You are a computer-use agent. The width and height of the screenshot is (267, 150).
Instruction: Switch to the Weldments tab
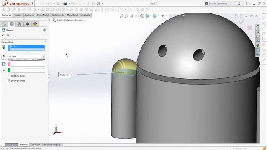click(x=58, y=15)
